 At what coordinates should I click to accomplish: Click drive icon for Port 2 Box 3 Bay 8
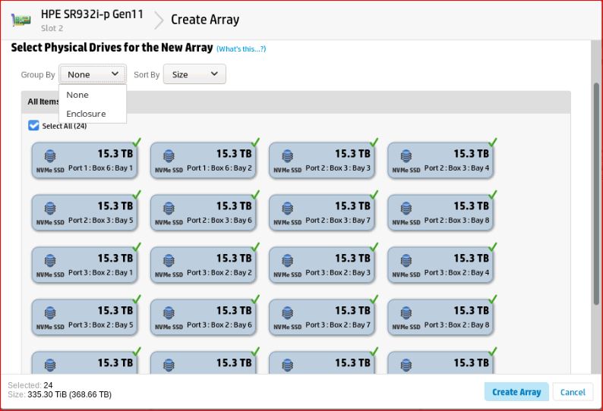(x=406, y=209)
